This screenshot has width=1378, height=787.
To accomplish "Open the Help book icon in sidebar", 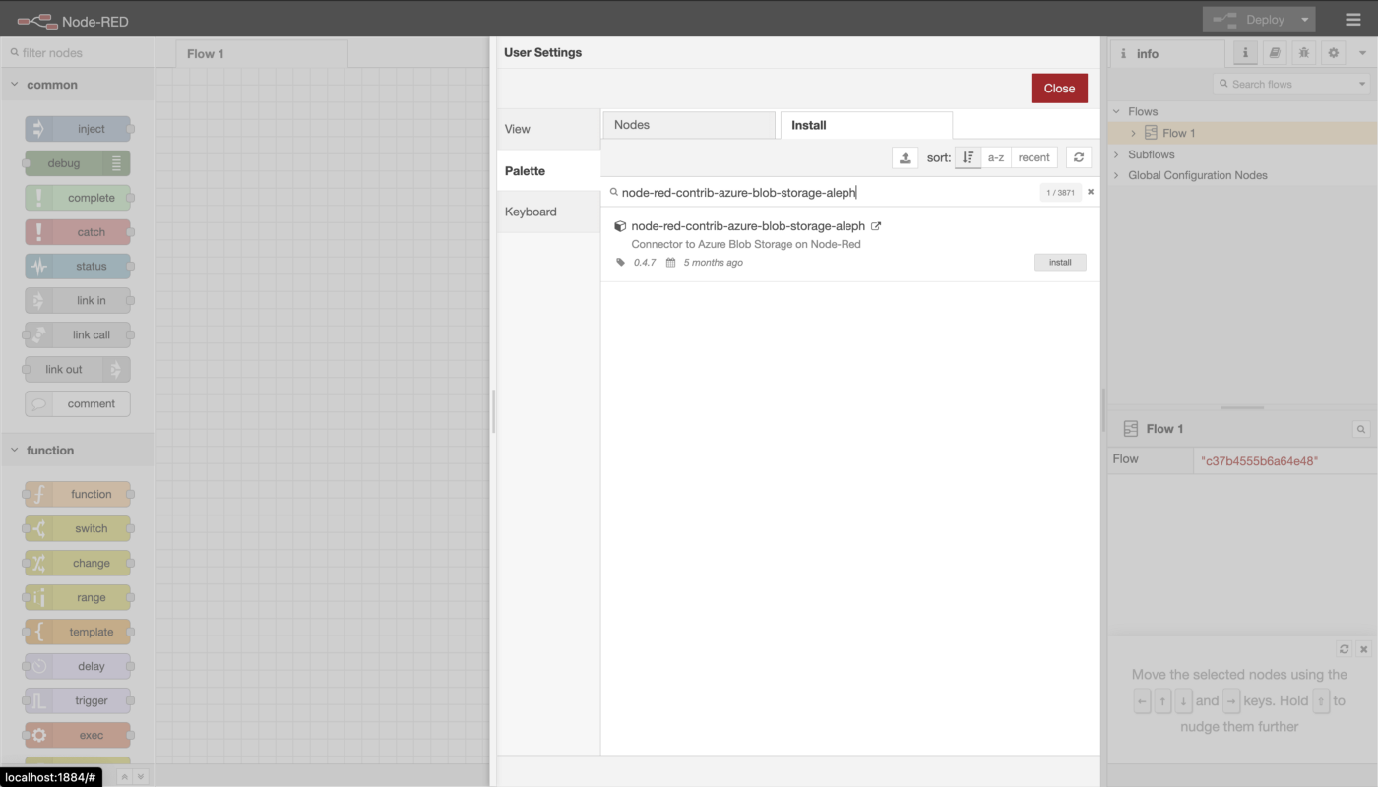I will click(x=1275, y=53).
